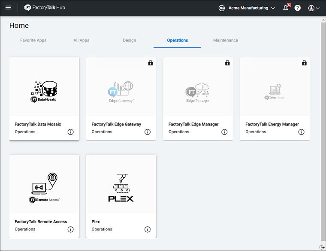
Task: Click the FactoryTalk Edge Gateway title
Action: tap(116, 124)
